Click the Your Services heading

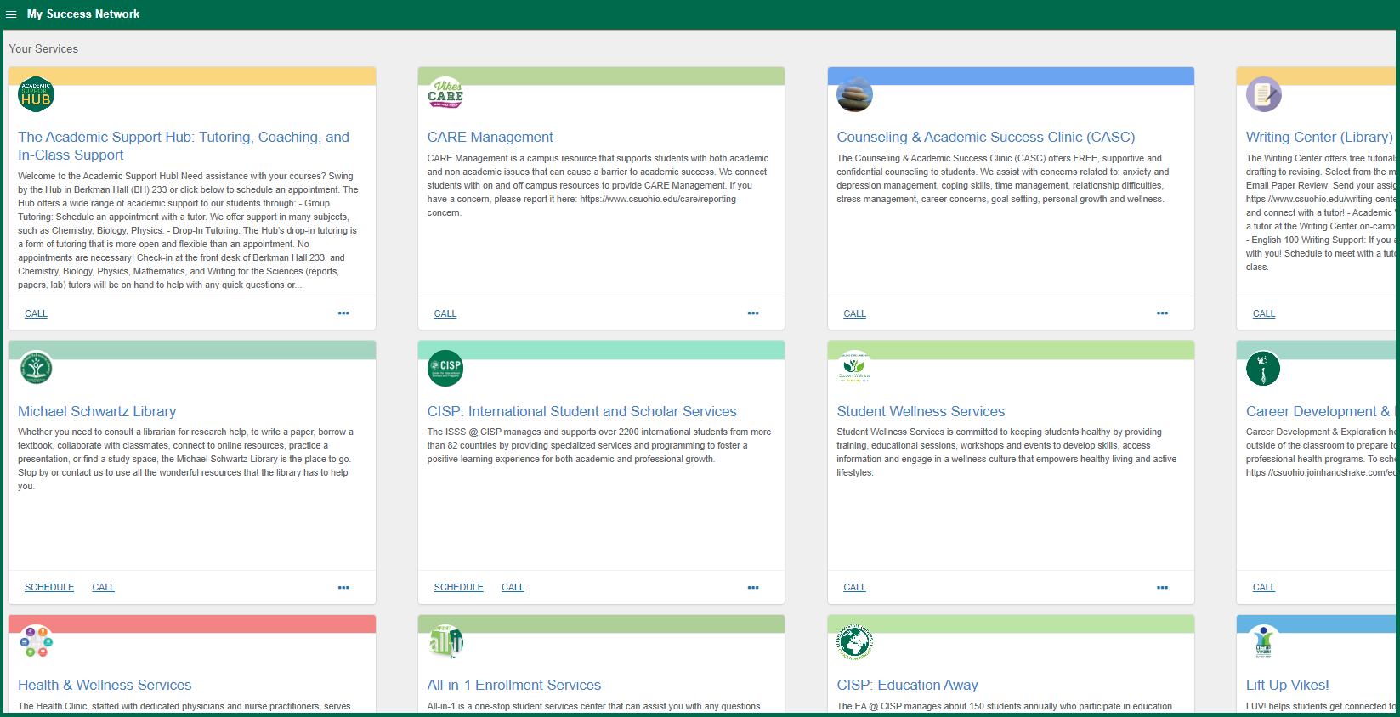tap(43, 49)
